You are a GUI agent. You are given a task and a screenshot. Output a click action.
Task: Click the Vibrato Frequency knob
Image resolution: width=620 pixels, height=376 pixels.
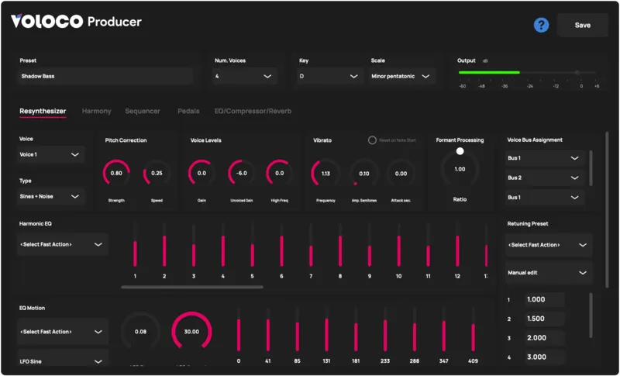pyautogui.click(x=325, y=174)
